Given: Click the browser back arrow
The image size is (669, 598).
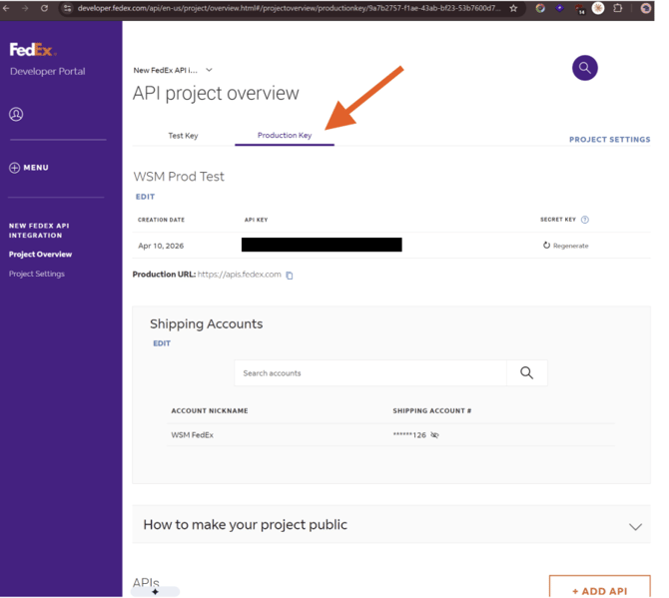Looking at the screenshot, I should pos(6,8).
